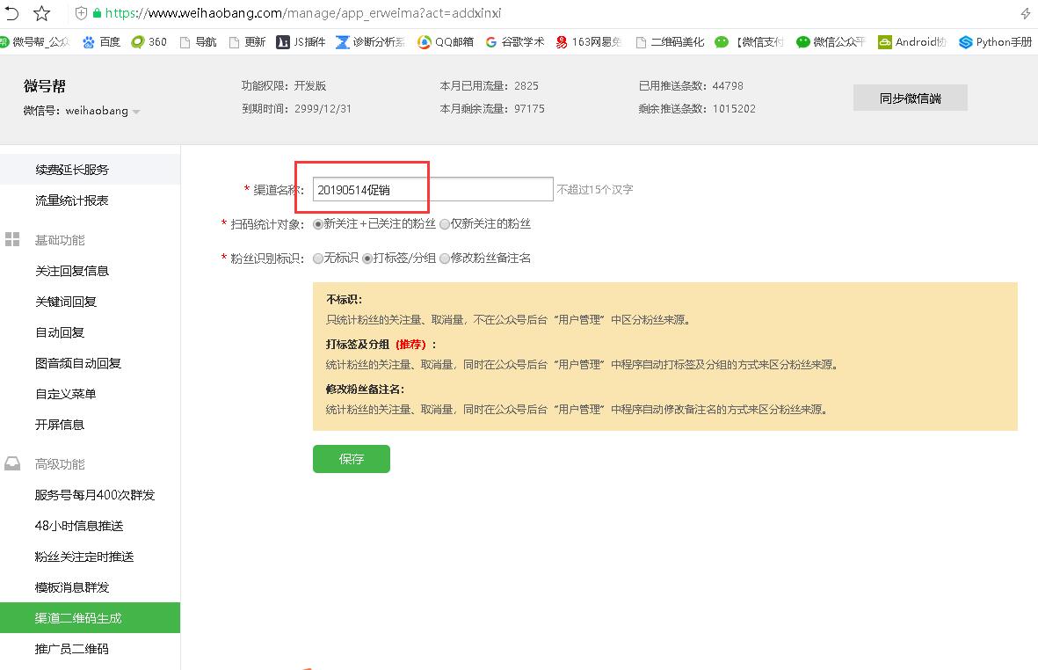
Task: Click 本月剩余流量: 97175 text
Action: pos(492,108)
